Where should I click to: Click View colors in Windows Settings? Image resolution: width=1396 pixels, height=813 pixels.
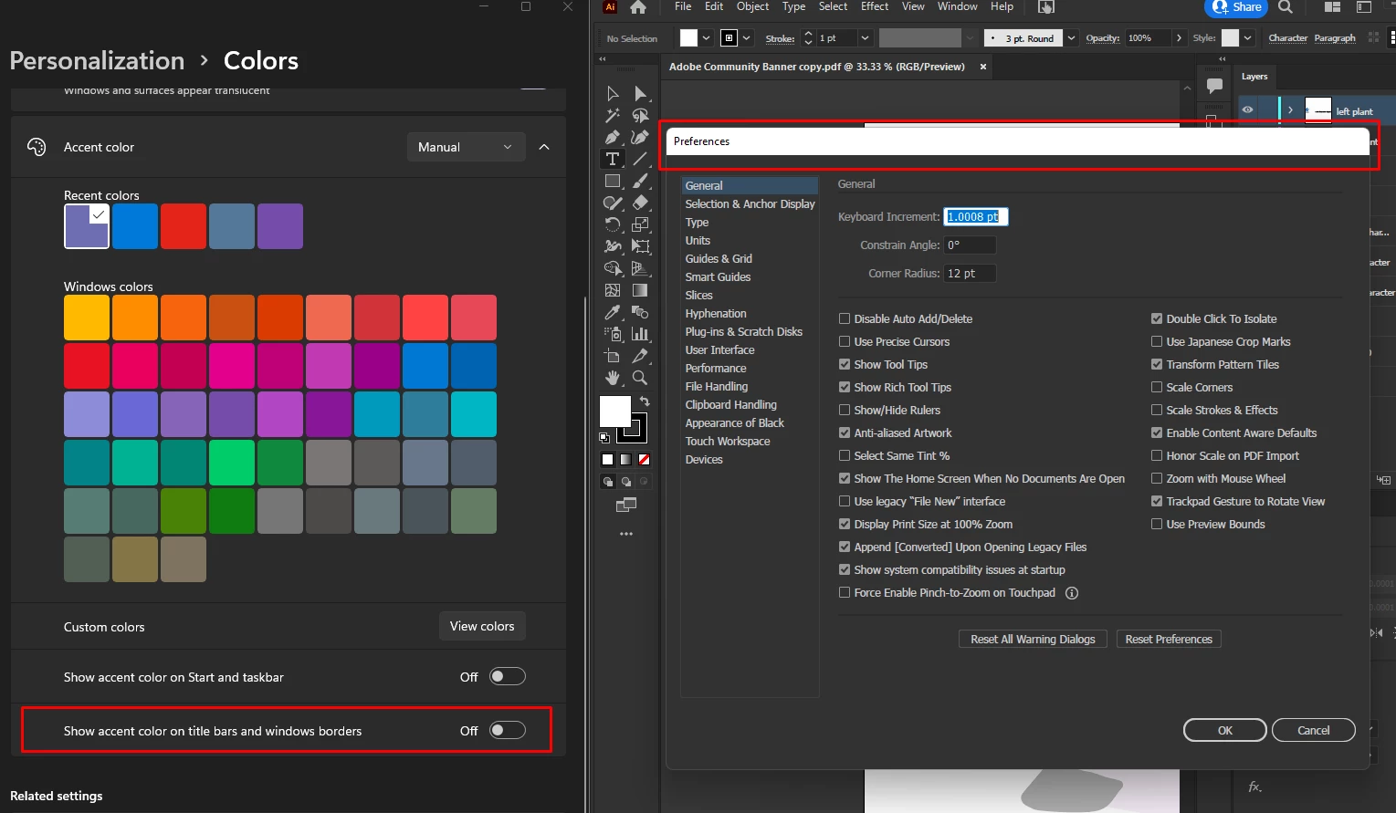pos(482,626)
